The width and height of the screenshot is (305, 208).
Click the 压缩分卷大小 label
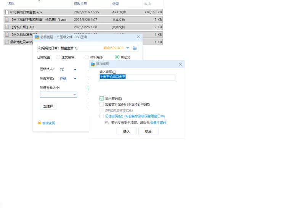pyautogui.click(x=50, y=88)
